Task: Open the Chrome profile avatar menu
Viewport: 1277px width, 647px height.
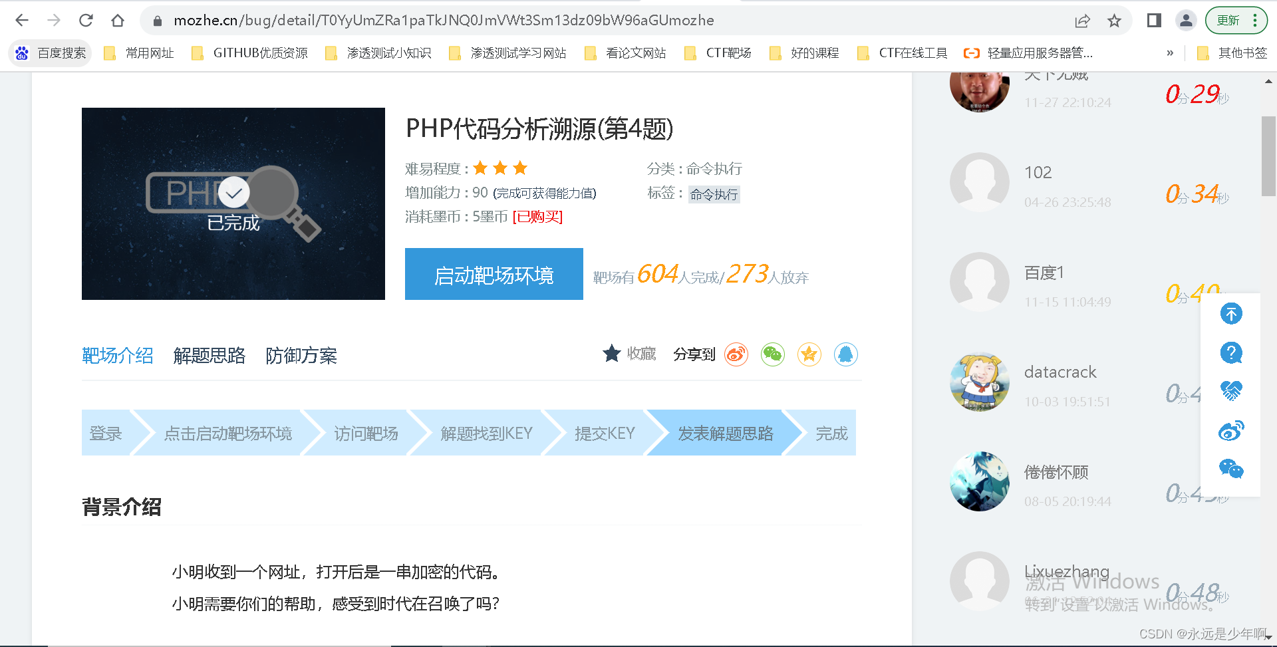Action: (x=1186, y=21)
